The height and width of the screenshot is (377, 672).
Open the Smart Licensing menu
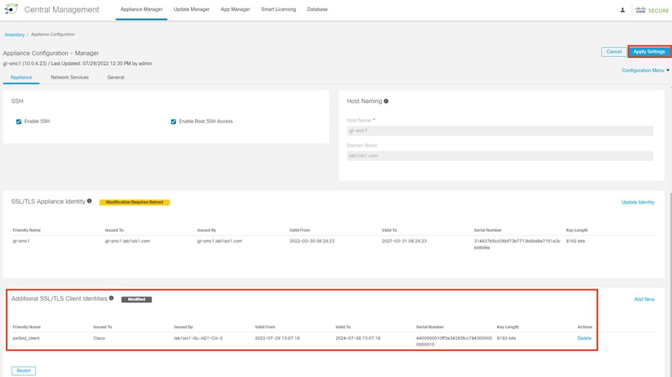[x=279, y=10]
